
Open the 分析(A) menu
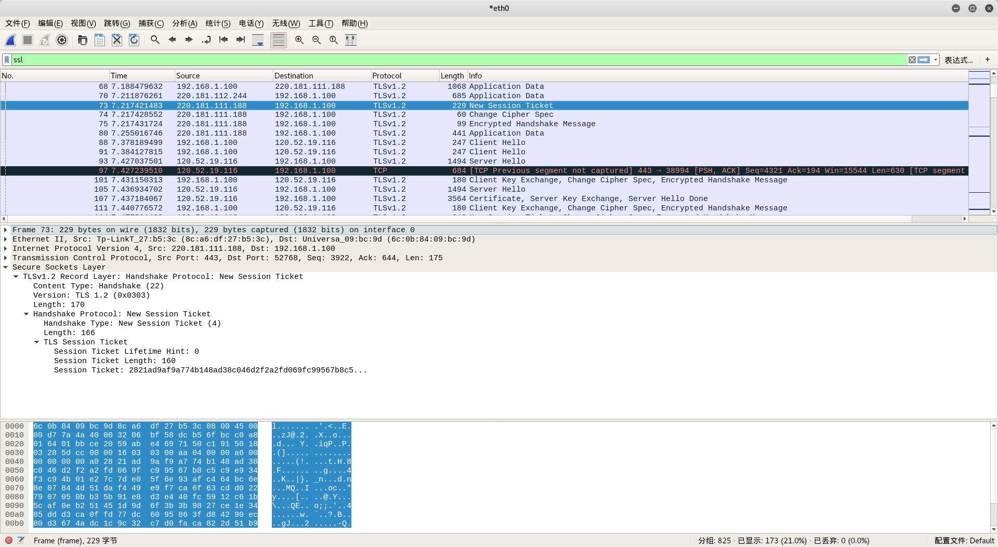pyautogui.click(x=185, y=23)
